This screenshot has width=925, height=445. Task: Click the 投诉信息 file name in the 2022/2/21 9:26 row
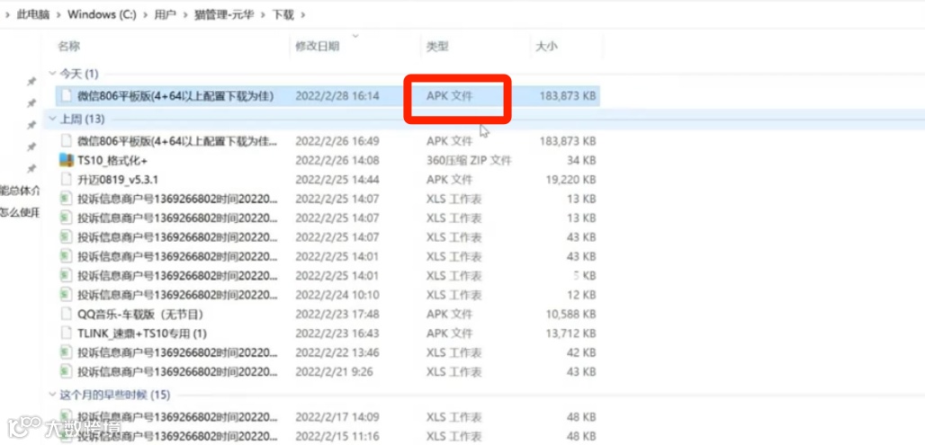coord(177,372)
